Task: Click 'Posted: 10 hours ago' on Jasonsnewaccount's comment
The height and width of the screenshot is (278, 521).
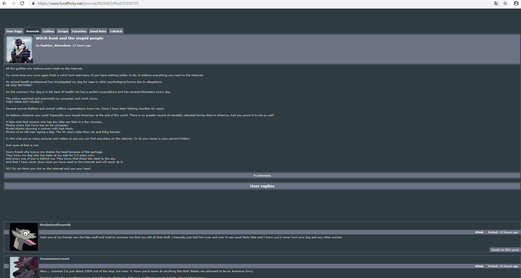Action: point(503,266)
